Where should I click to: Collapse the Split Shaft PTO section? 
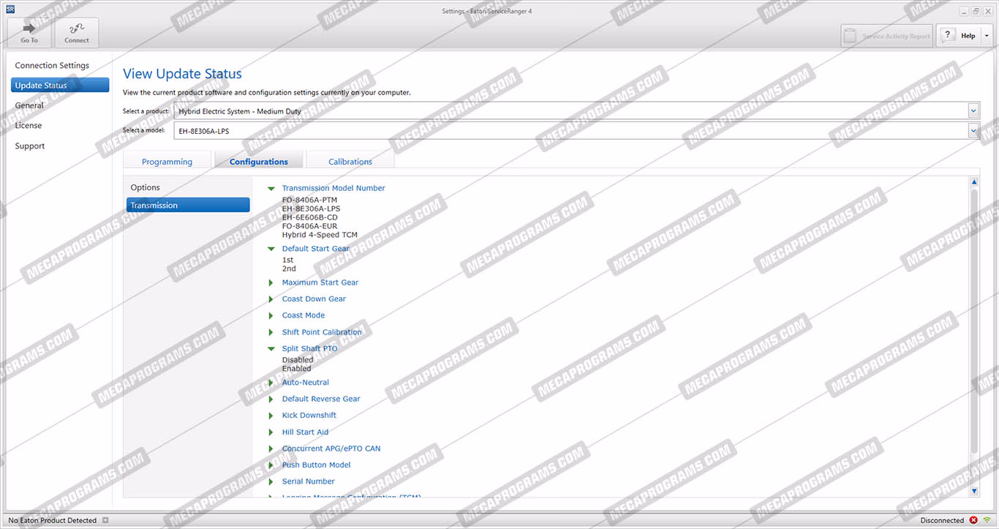pos(271,349)
